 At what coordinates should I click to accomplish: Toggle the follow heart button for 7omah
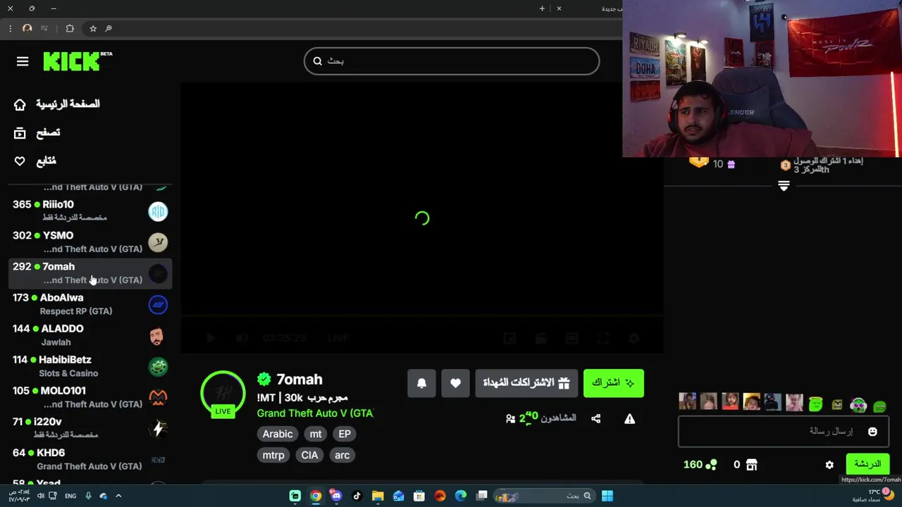(x=455, y=383)
